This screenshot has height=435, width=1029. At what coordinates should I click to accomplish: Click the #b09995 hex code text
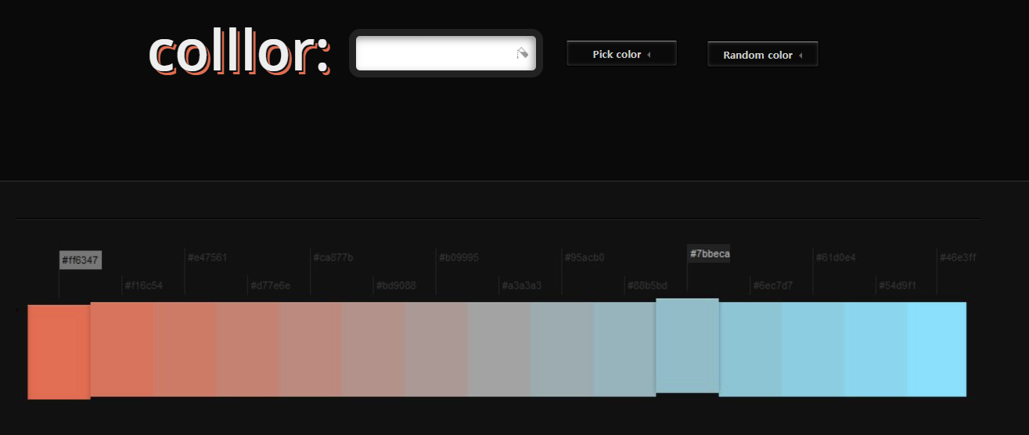point(459,257)
